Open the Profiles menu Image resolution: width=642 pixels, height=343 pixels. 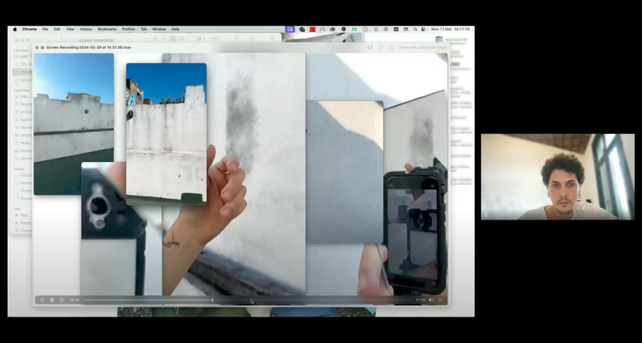128,30
